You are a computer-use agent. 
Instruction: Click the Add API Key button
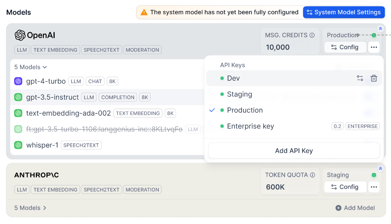[x=294, y=151]
